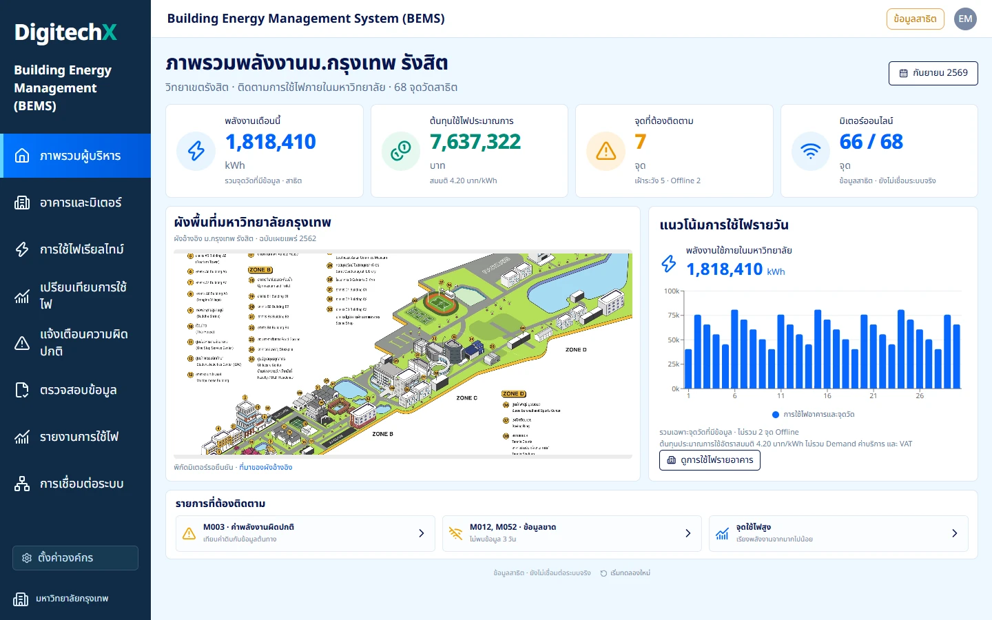Click the coins icon in ต้นทุนใช้ไฟประมาณการ card

tap(401, 151)
